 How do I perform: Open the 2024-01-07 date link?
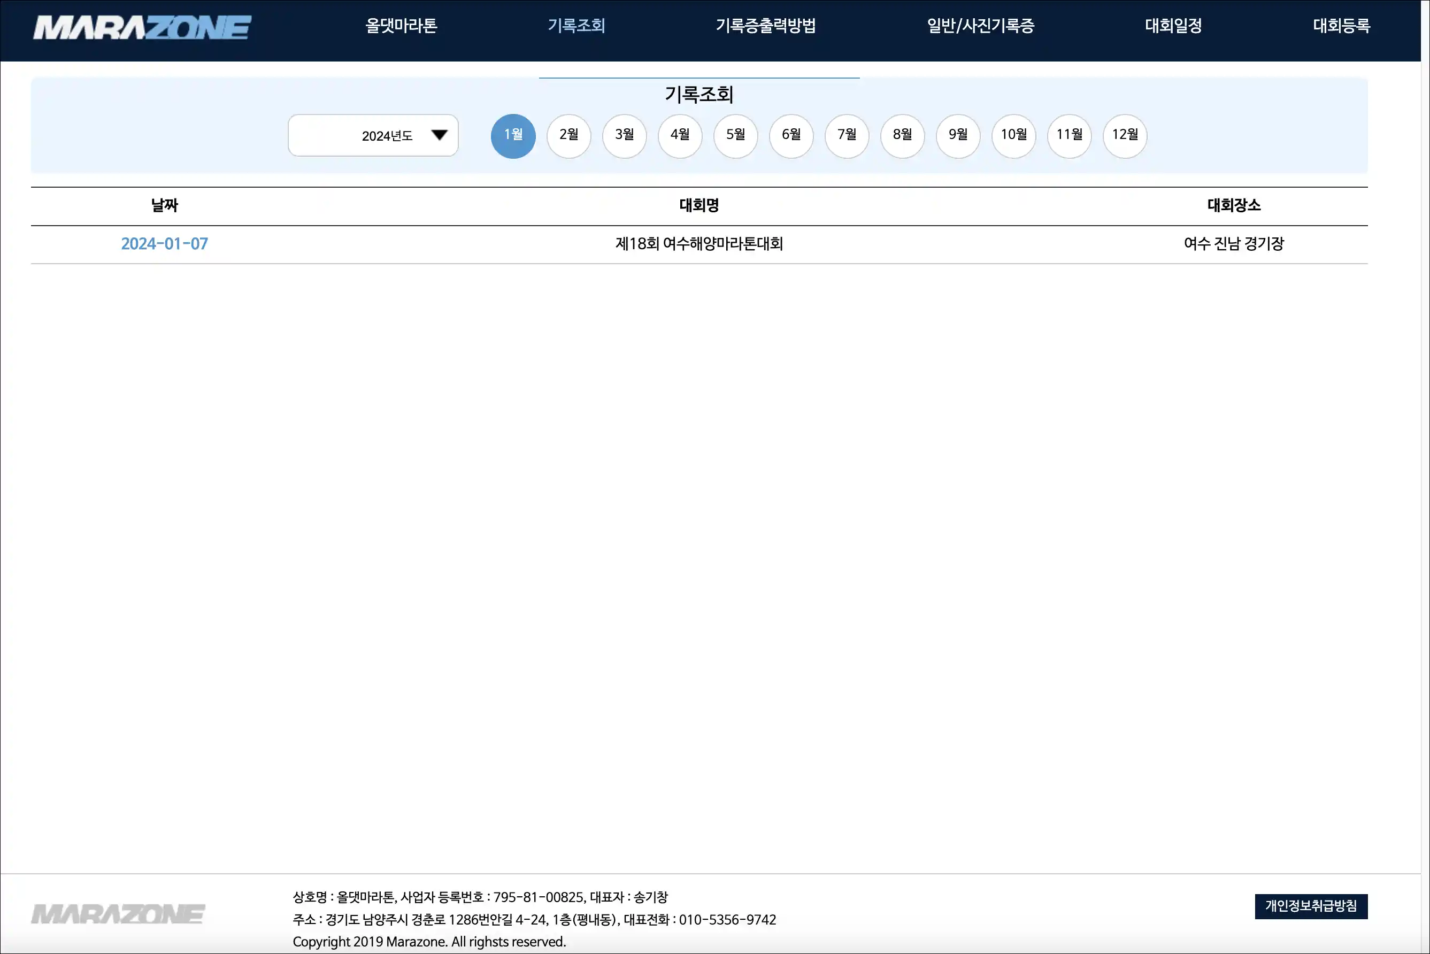click(164, 244)
